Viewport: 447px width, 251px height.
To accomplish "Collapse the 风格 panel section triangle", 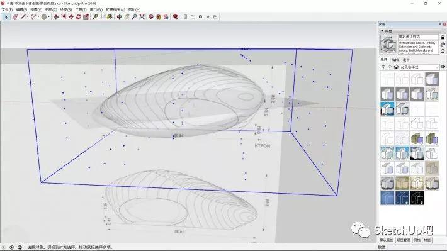I will [x=382, y=31].
